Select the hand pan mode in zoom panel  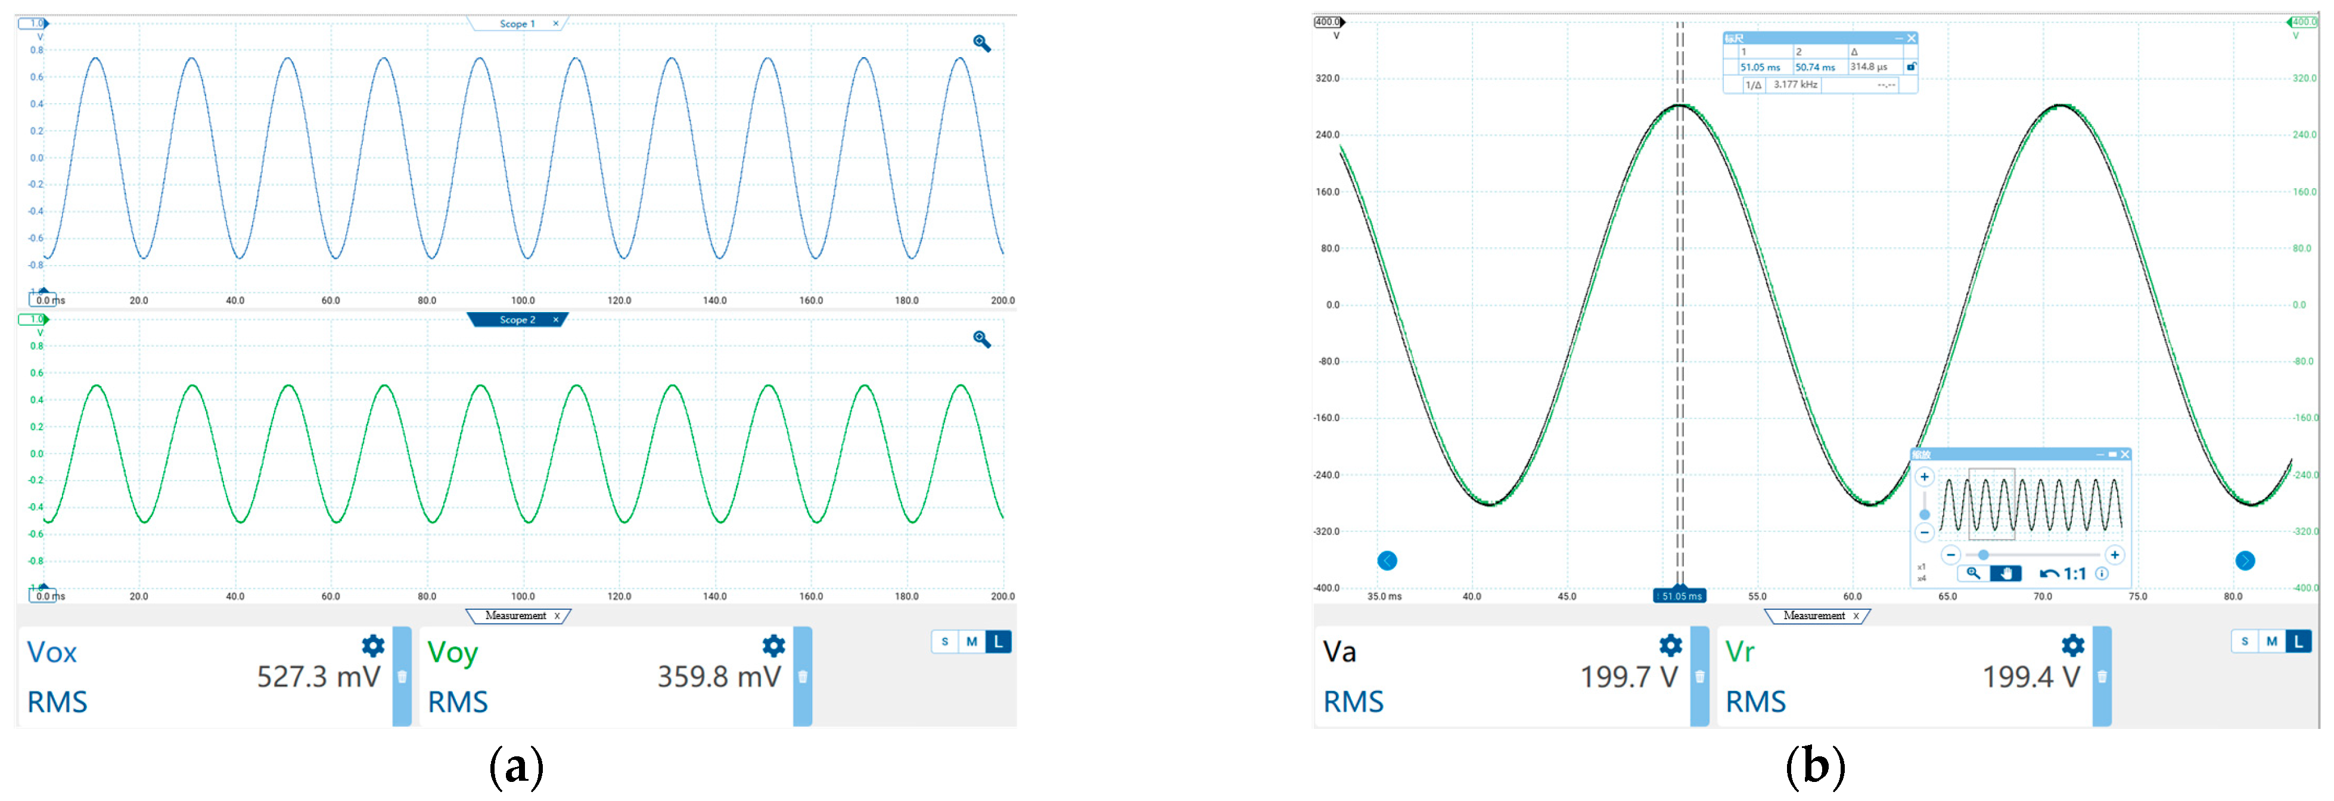[2006, 574]
